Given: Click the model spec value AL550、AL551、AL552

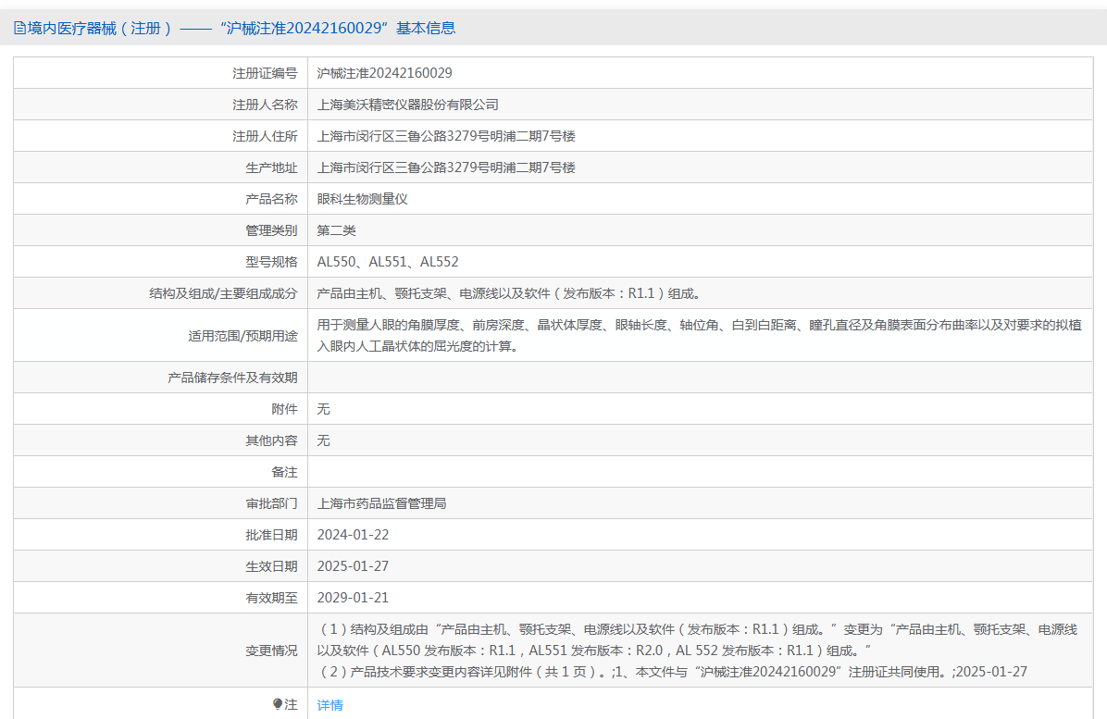Looking at the screenshot, I should [387, 262].
